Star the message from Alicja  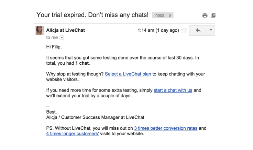pyautogui.click(x=184, y=30)
